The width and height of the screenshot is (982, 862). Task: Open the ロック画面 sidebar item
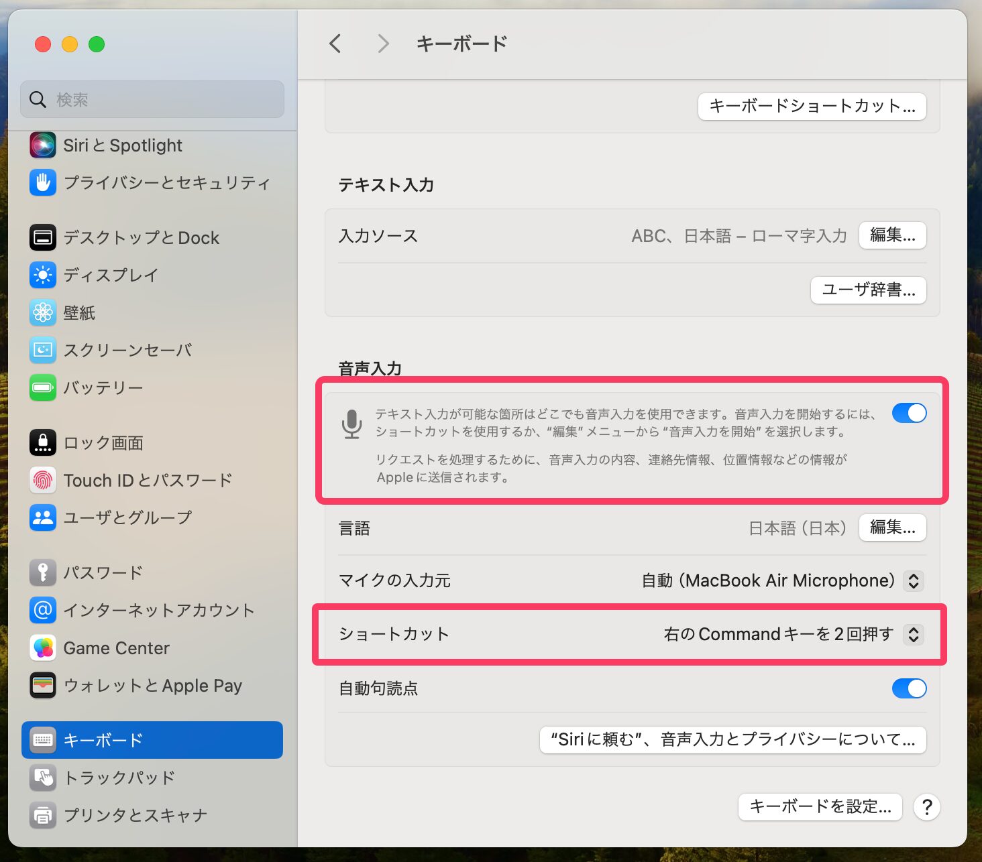103,443
